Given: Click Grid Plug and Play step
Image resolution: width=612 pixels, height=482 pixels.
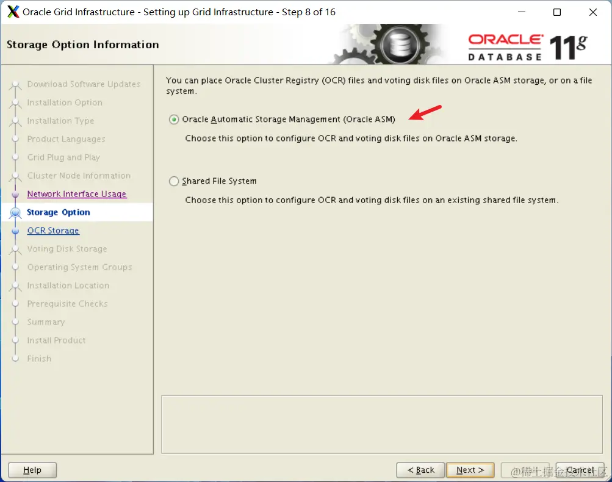Looking at the screenshot, I should (x=63, y=157).
